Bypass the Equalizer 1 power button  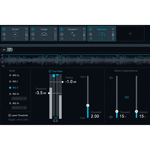pos(62,29)
